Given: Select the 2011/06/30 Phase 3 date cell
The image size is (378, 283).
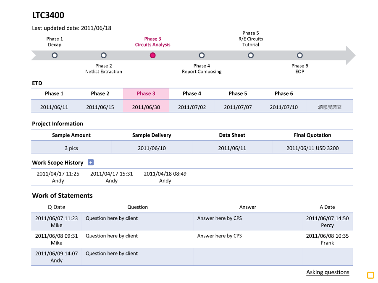Looking at the screenshot, I should [146, 107].
